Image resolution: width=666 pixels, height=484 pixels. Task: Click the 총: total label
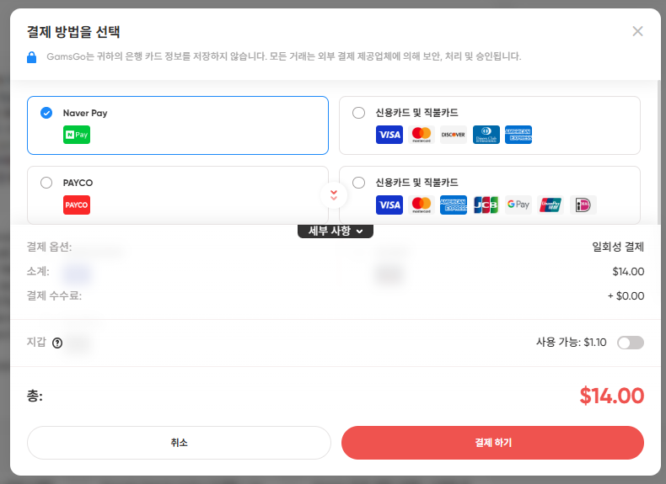pos(35,396)
